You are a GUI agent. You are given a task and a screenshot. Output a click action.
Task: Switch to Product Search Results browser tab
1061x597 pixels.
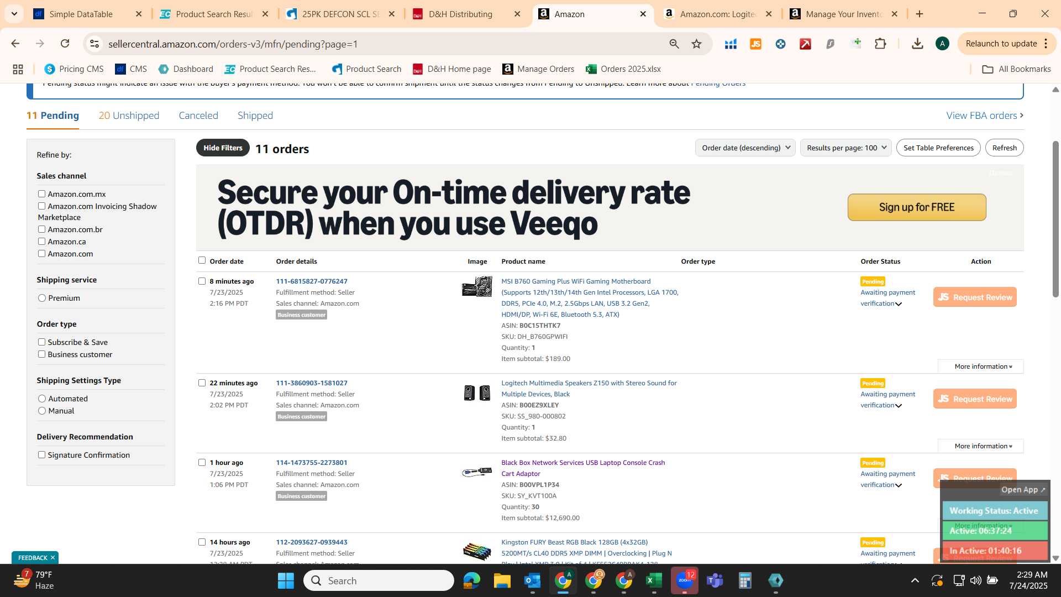point(214,14)
